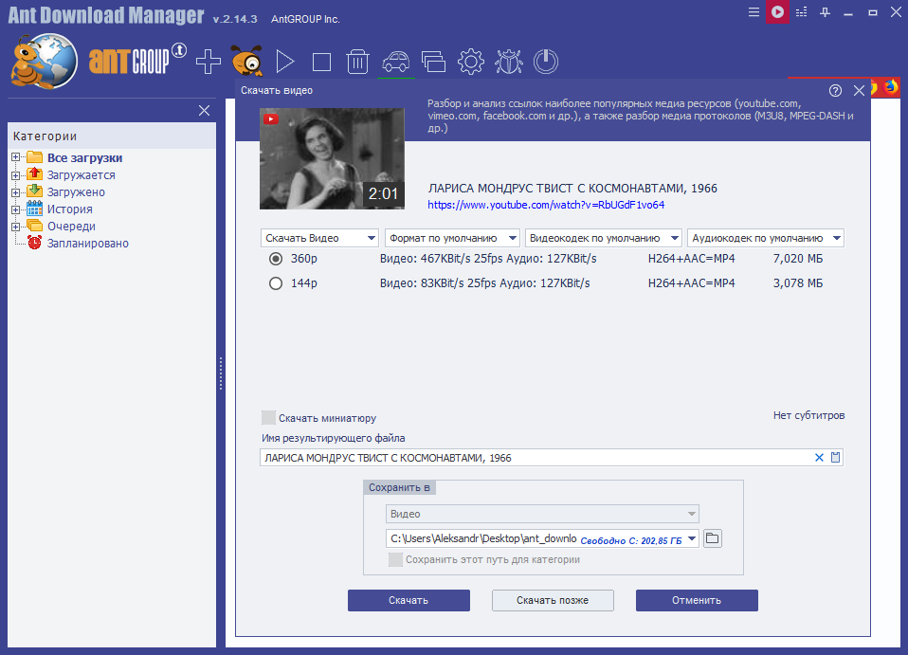Click the red video play icon in title bar

(777, 11)
